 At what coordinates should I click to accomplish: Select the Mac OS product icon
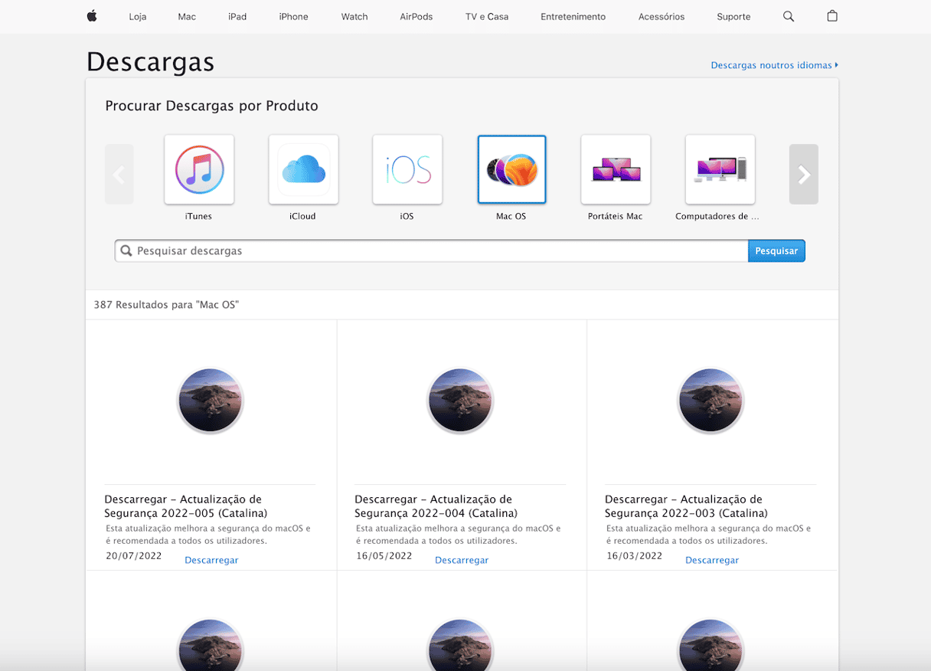tap(511, 169)
